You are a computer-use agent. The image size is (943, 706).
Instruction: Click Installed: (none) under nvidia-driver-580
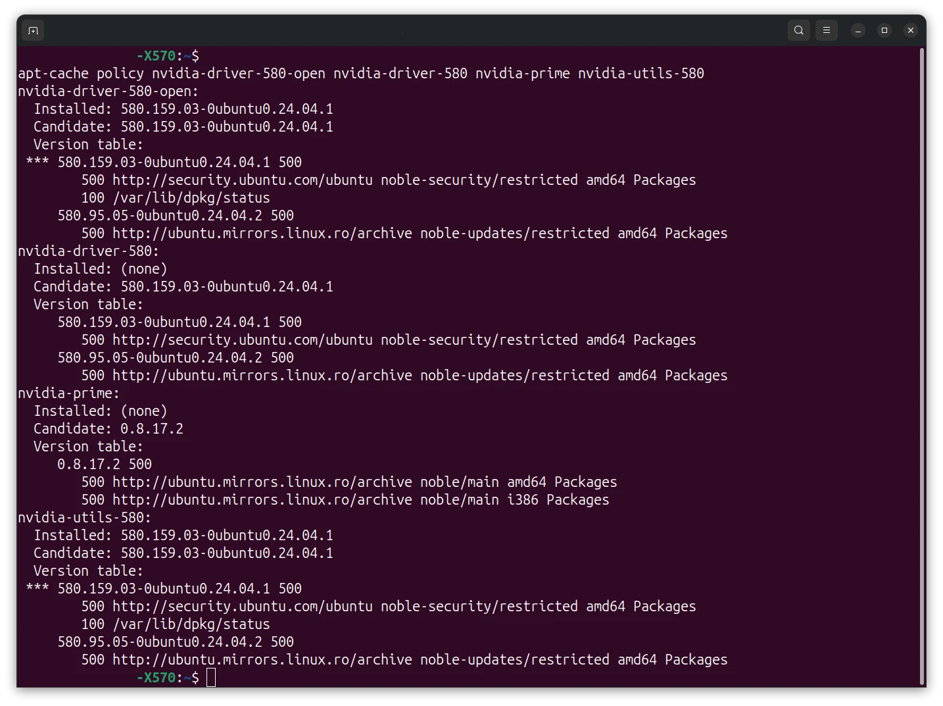[x=101, y=269]
